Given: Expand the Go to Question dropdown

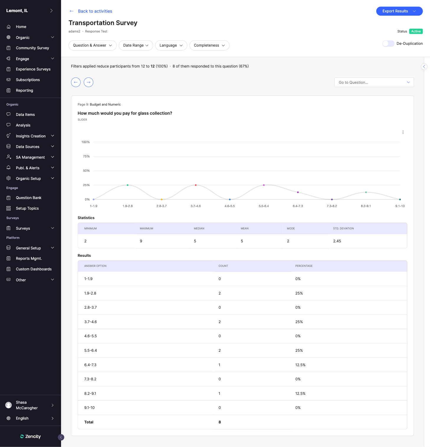Looking at the screenshot, I should (x=374, y=82).
